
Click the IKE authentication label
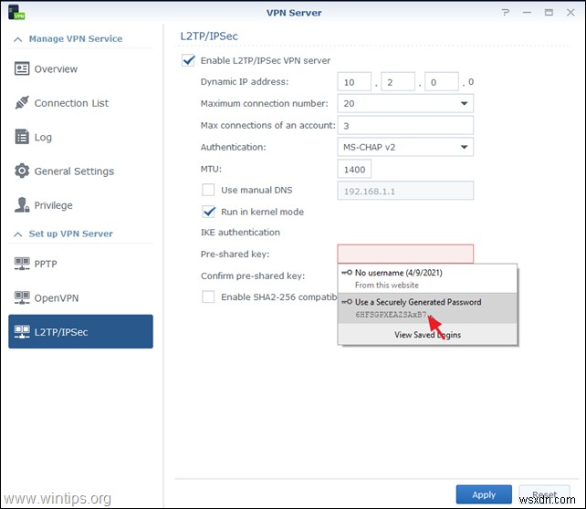[x=240, y=233]
